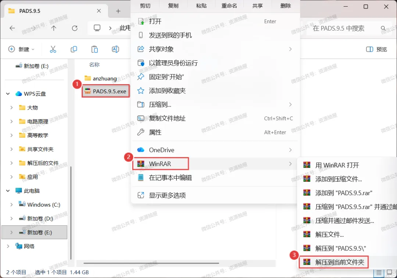This screenshot has height=278, width=397.
Task: Select Share at top of context menu
Action: (x=257, y=6)
